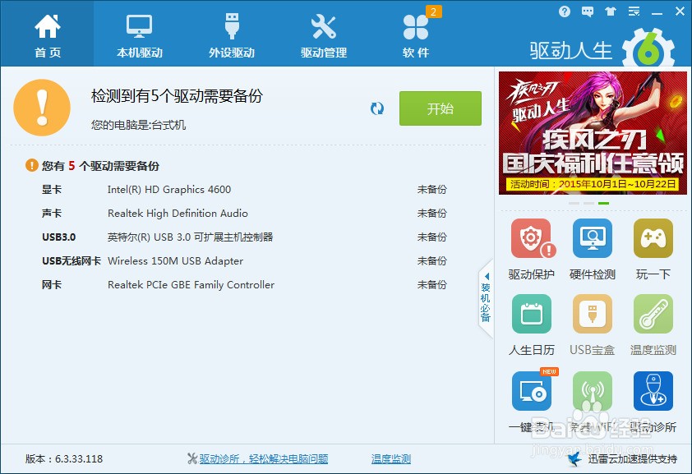692x474 pixels.
Task: Click the 您的电脑是:台式机 text
Action: pos(139,125)
